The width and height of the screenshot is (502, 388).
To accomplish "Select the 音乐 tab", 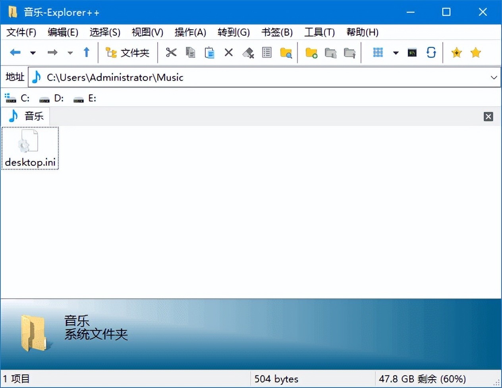I will click(x=26, y=116).
